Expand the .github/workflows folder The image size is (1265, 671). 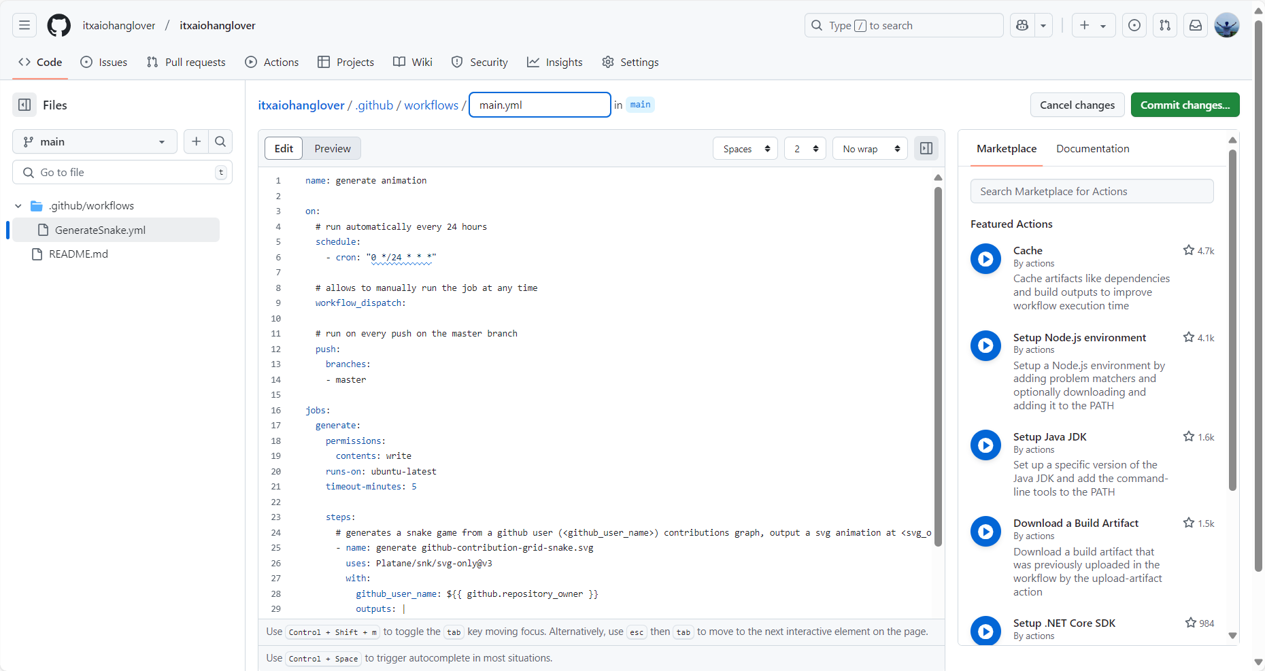pyautogui.click(x=18, y=205)
